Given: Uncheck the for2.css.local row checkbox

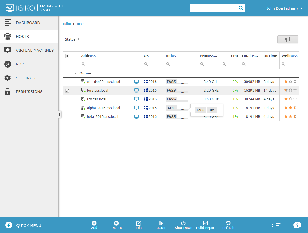Looking at the screenshot, I should [x=67, y=91].
